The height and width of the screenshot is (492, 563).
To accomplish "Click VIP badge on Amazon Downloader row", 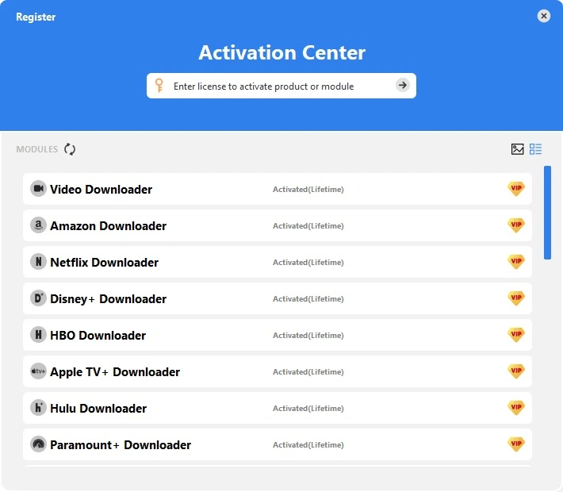I will pos(516,225).
